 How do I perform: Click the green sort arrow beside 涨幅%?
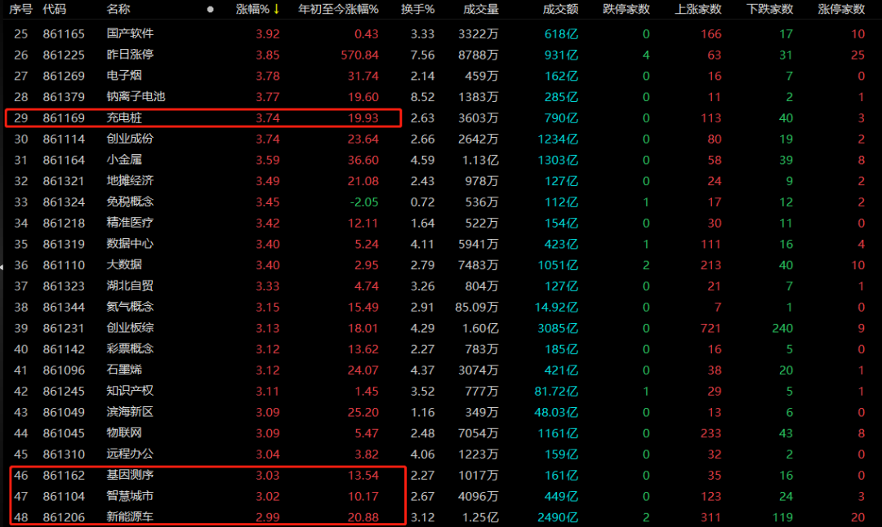[x=276, y=9]
